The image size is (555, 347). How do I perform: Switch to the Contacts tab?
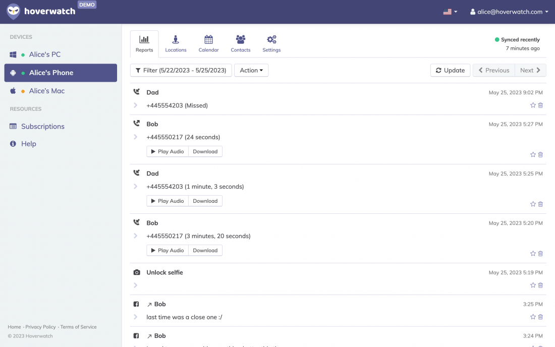[x=241, y=44]
